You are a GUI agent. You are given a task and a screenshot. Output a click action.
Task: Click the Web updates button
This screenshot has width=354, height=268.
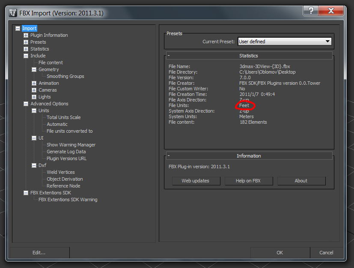(x=196, y=181)
